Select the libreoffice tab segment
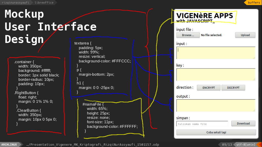The height and width of the screenshot is (147, 262). pos(44,3)
